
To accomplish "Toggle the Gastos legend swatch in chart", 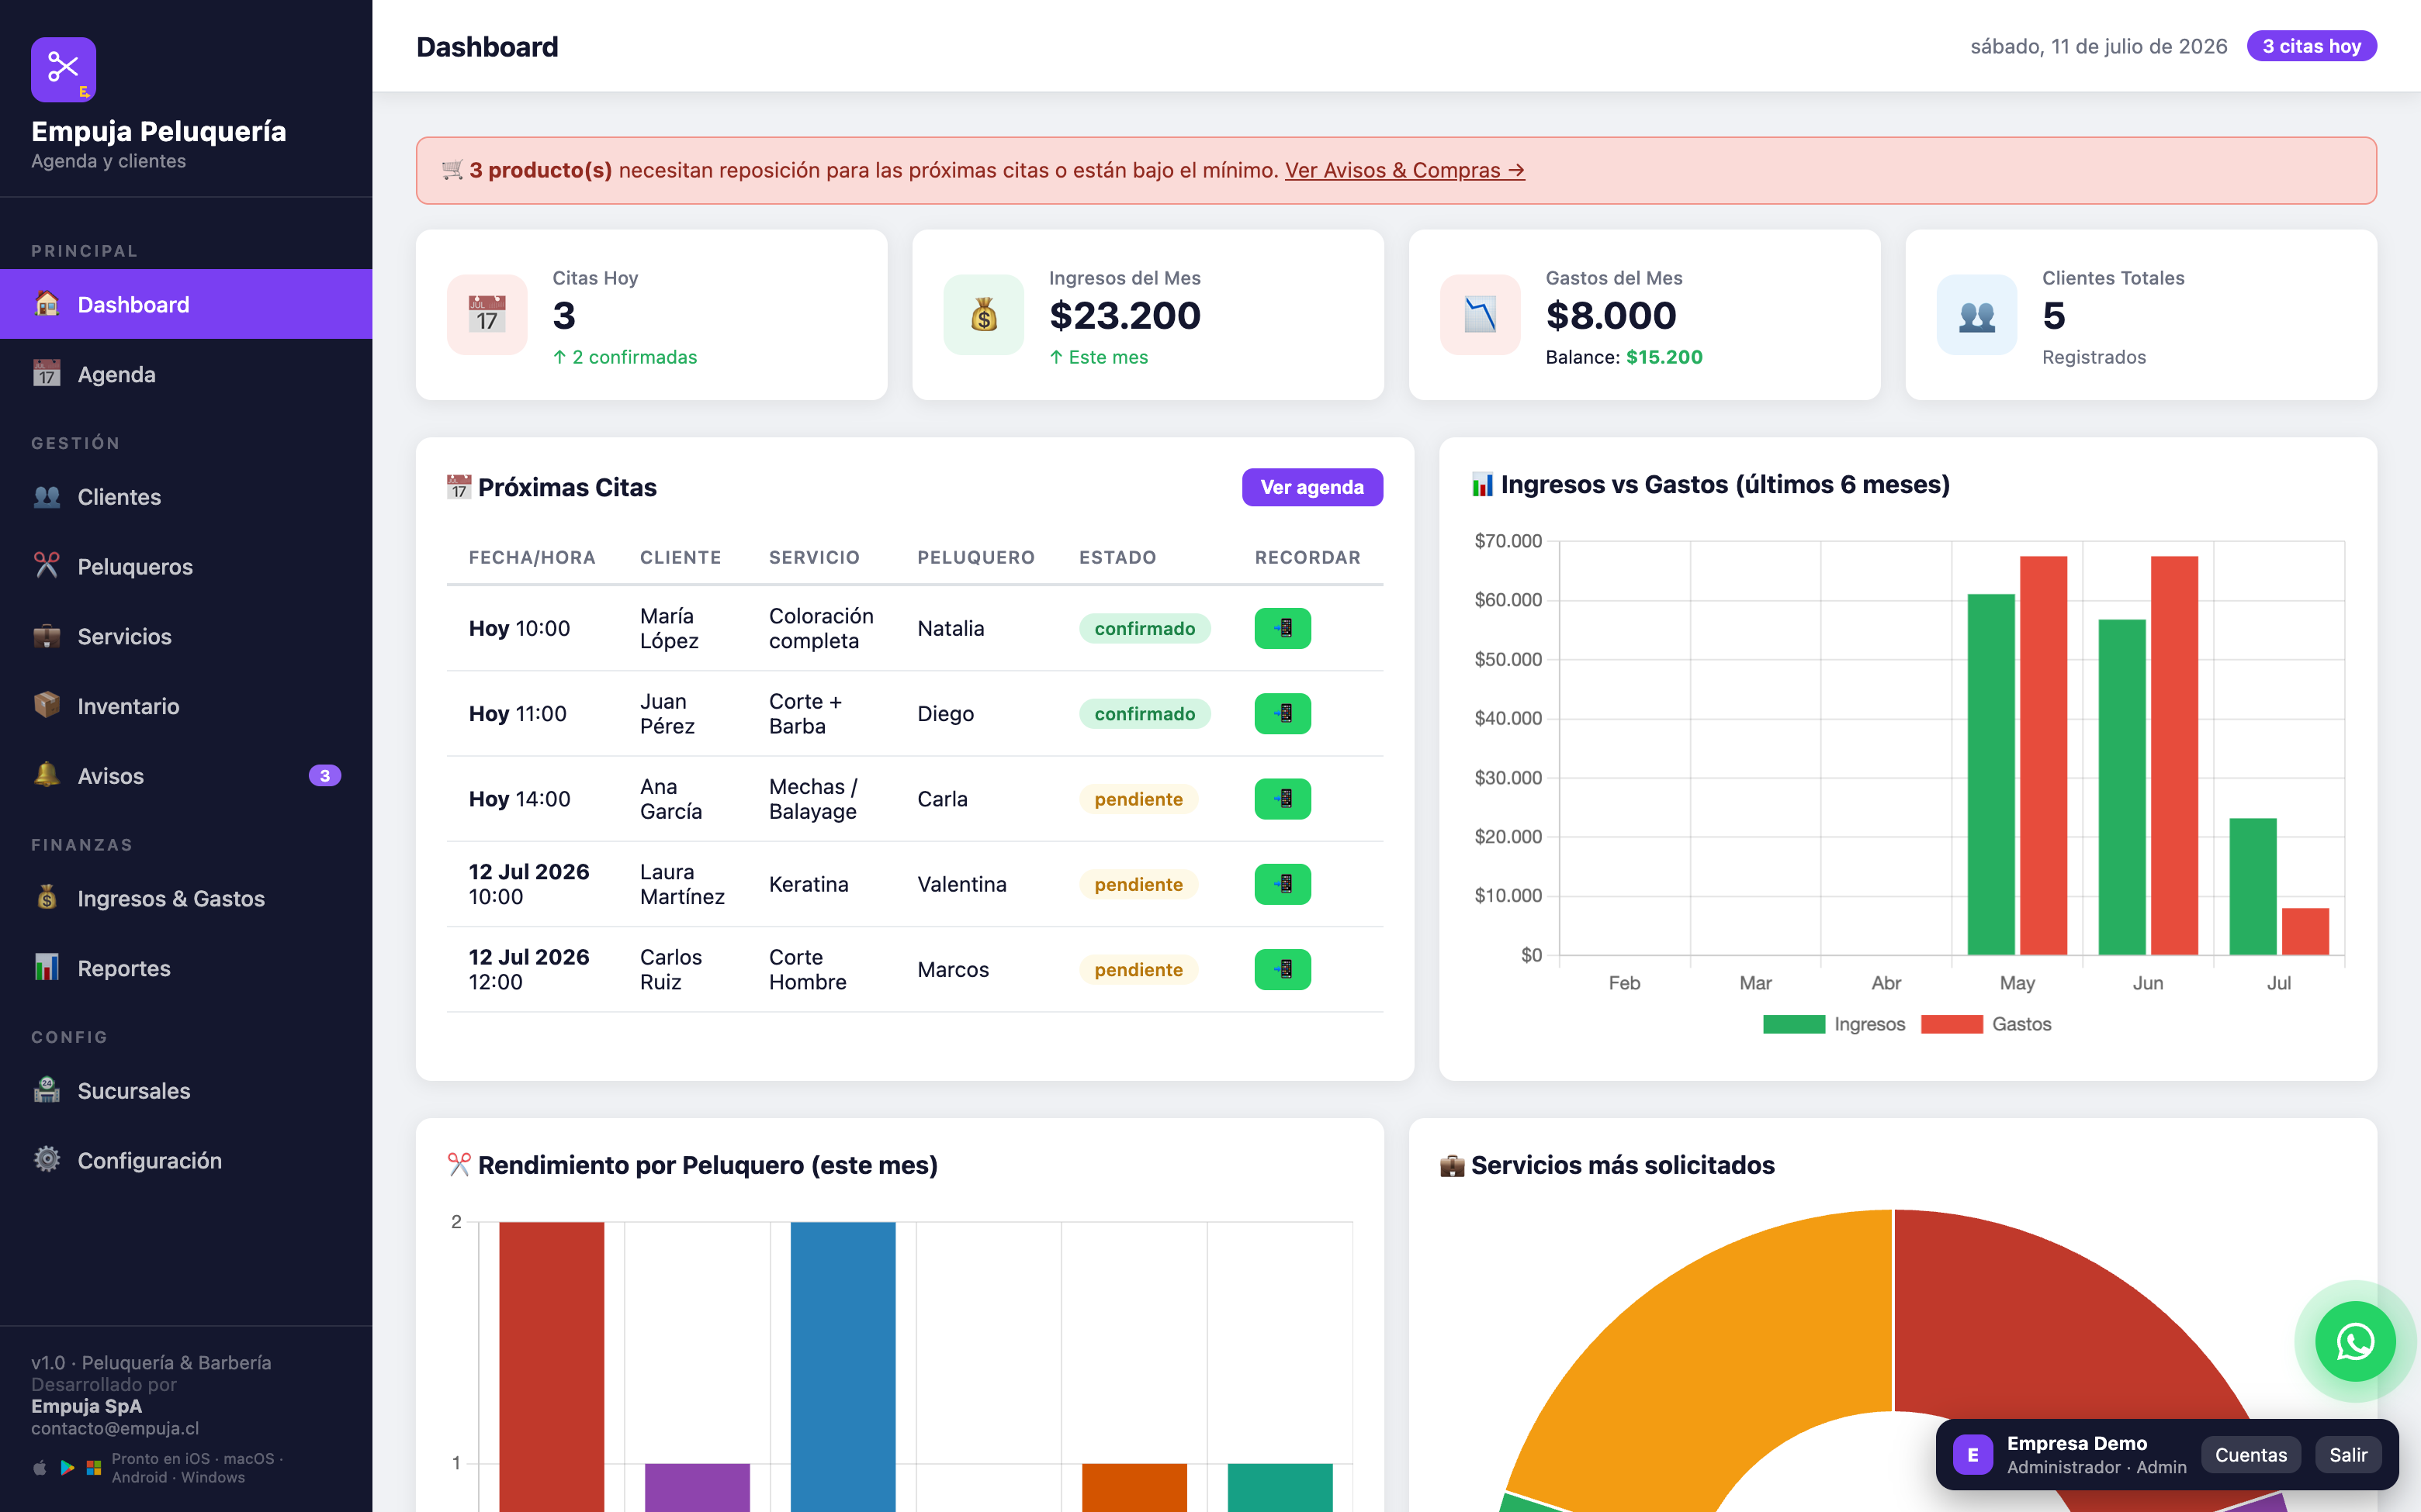I will (1952, 1024).
